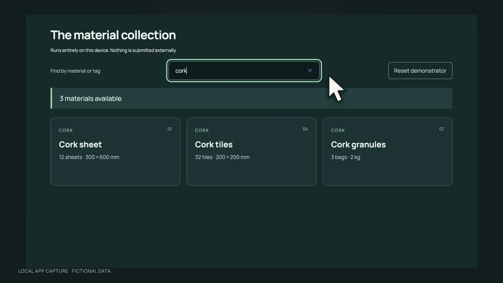Screen dimensions: 503x283
Task: Click the number 04 on Cork tiles card
Action: pyautogui.click(x=305, y=129)
